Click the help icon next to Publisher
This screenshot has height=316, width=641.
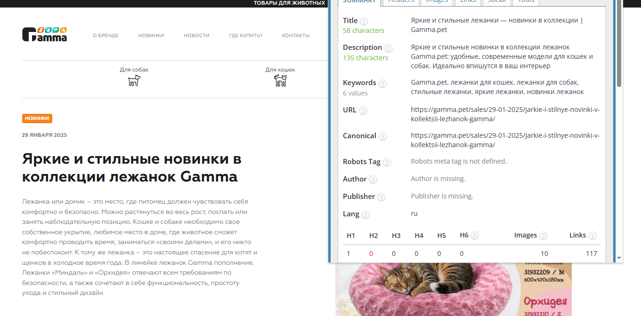(x=382, y=197)
